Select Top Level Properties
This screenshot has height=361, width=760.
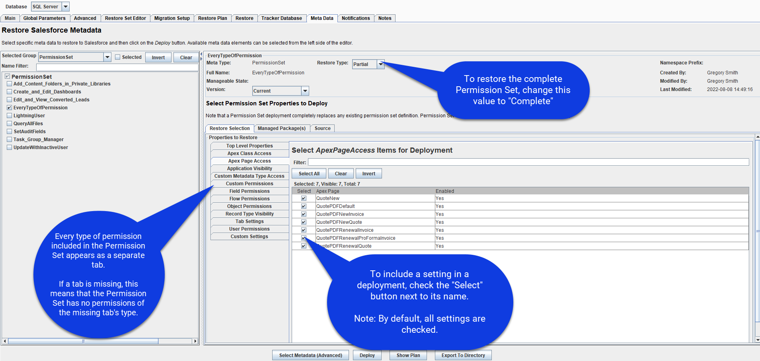[249, 146]
